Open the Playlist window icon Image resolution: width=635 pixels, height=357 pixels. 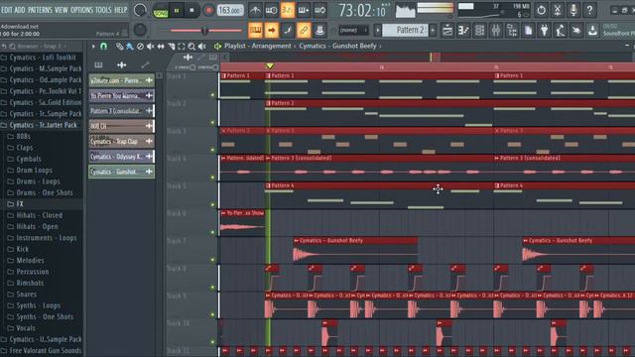tap(447, 31)
